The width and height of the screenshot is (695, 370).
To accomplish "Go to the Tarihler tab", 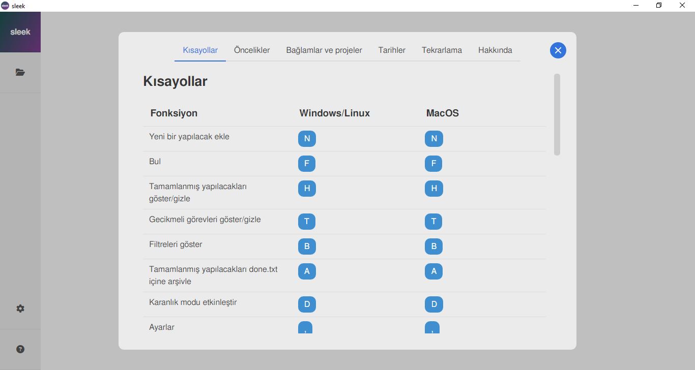I will click(392, 50).
